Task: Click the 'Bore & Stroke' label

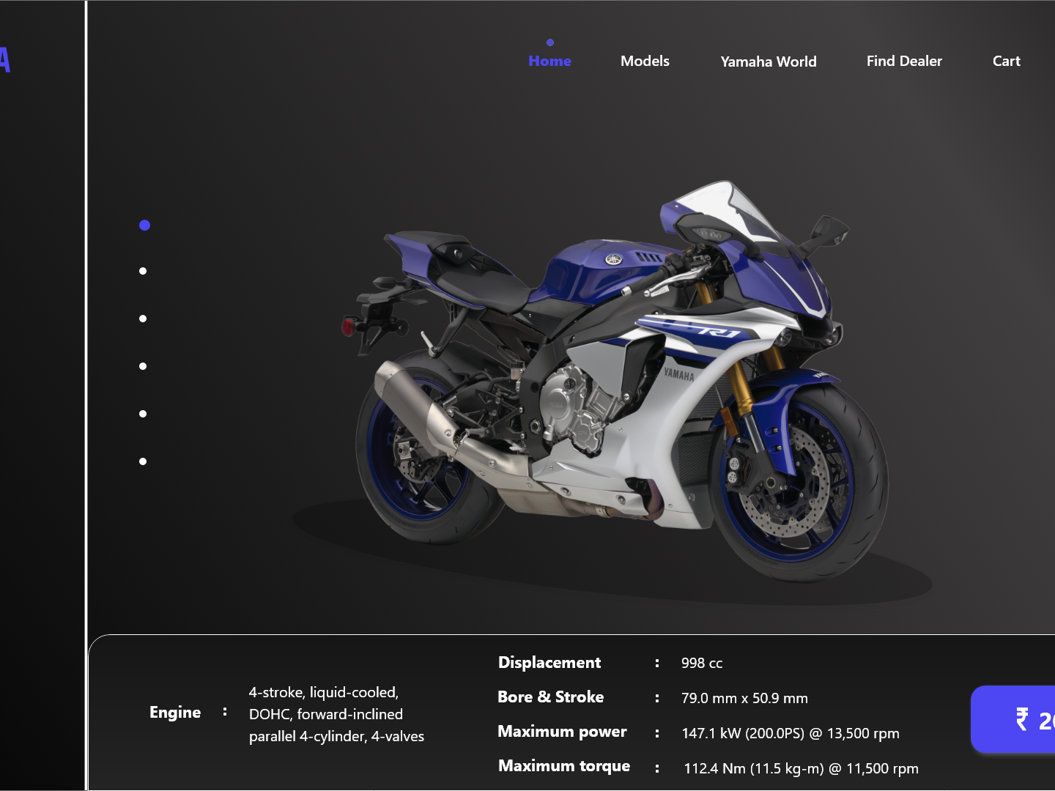Action: (x=551, y=697)
